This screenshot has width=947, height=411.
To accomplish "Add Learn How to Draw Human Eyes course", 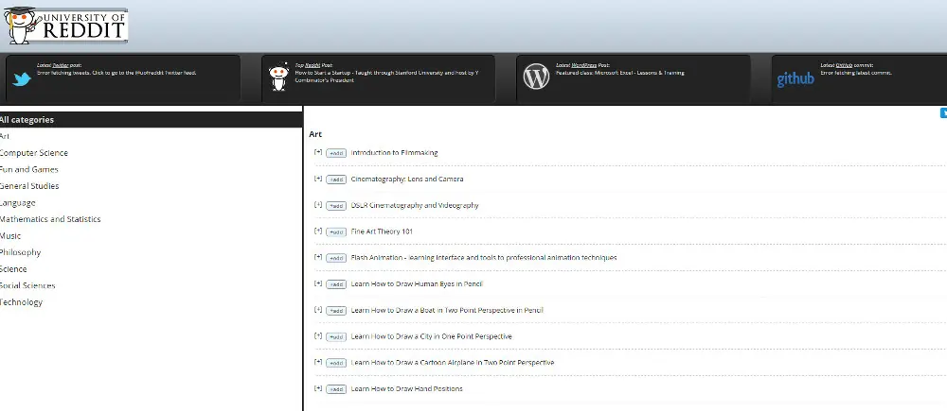I will tap(336, 284).
